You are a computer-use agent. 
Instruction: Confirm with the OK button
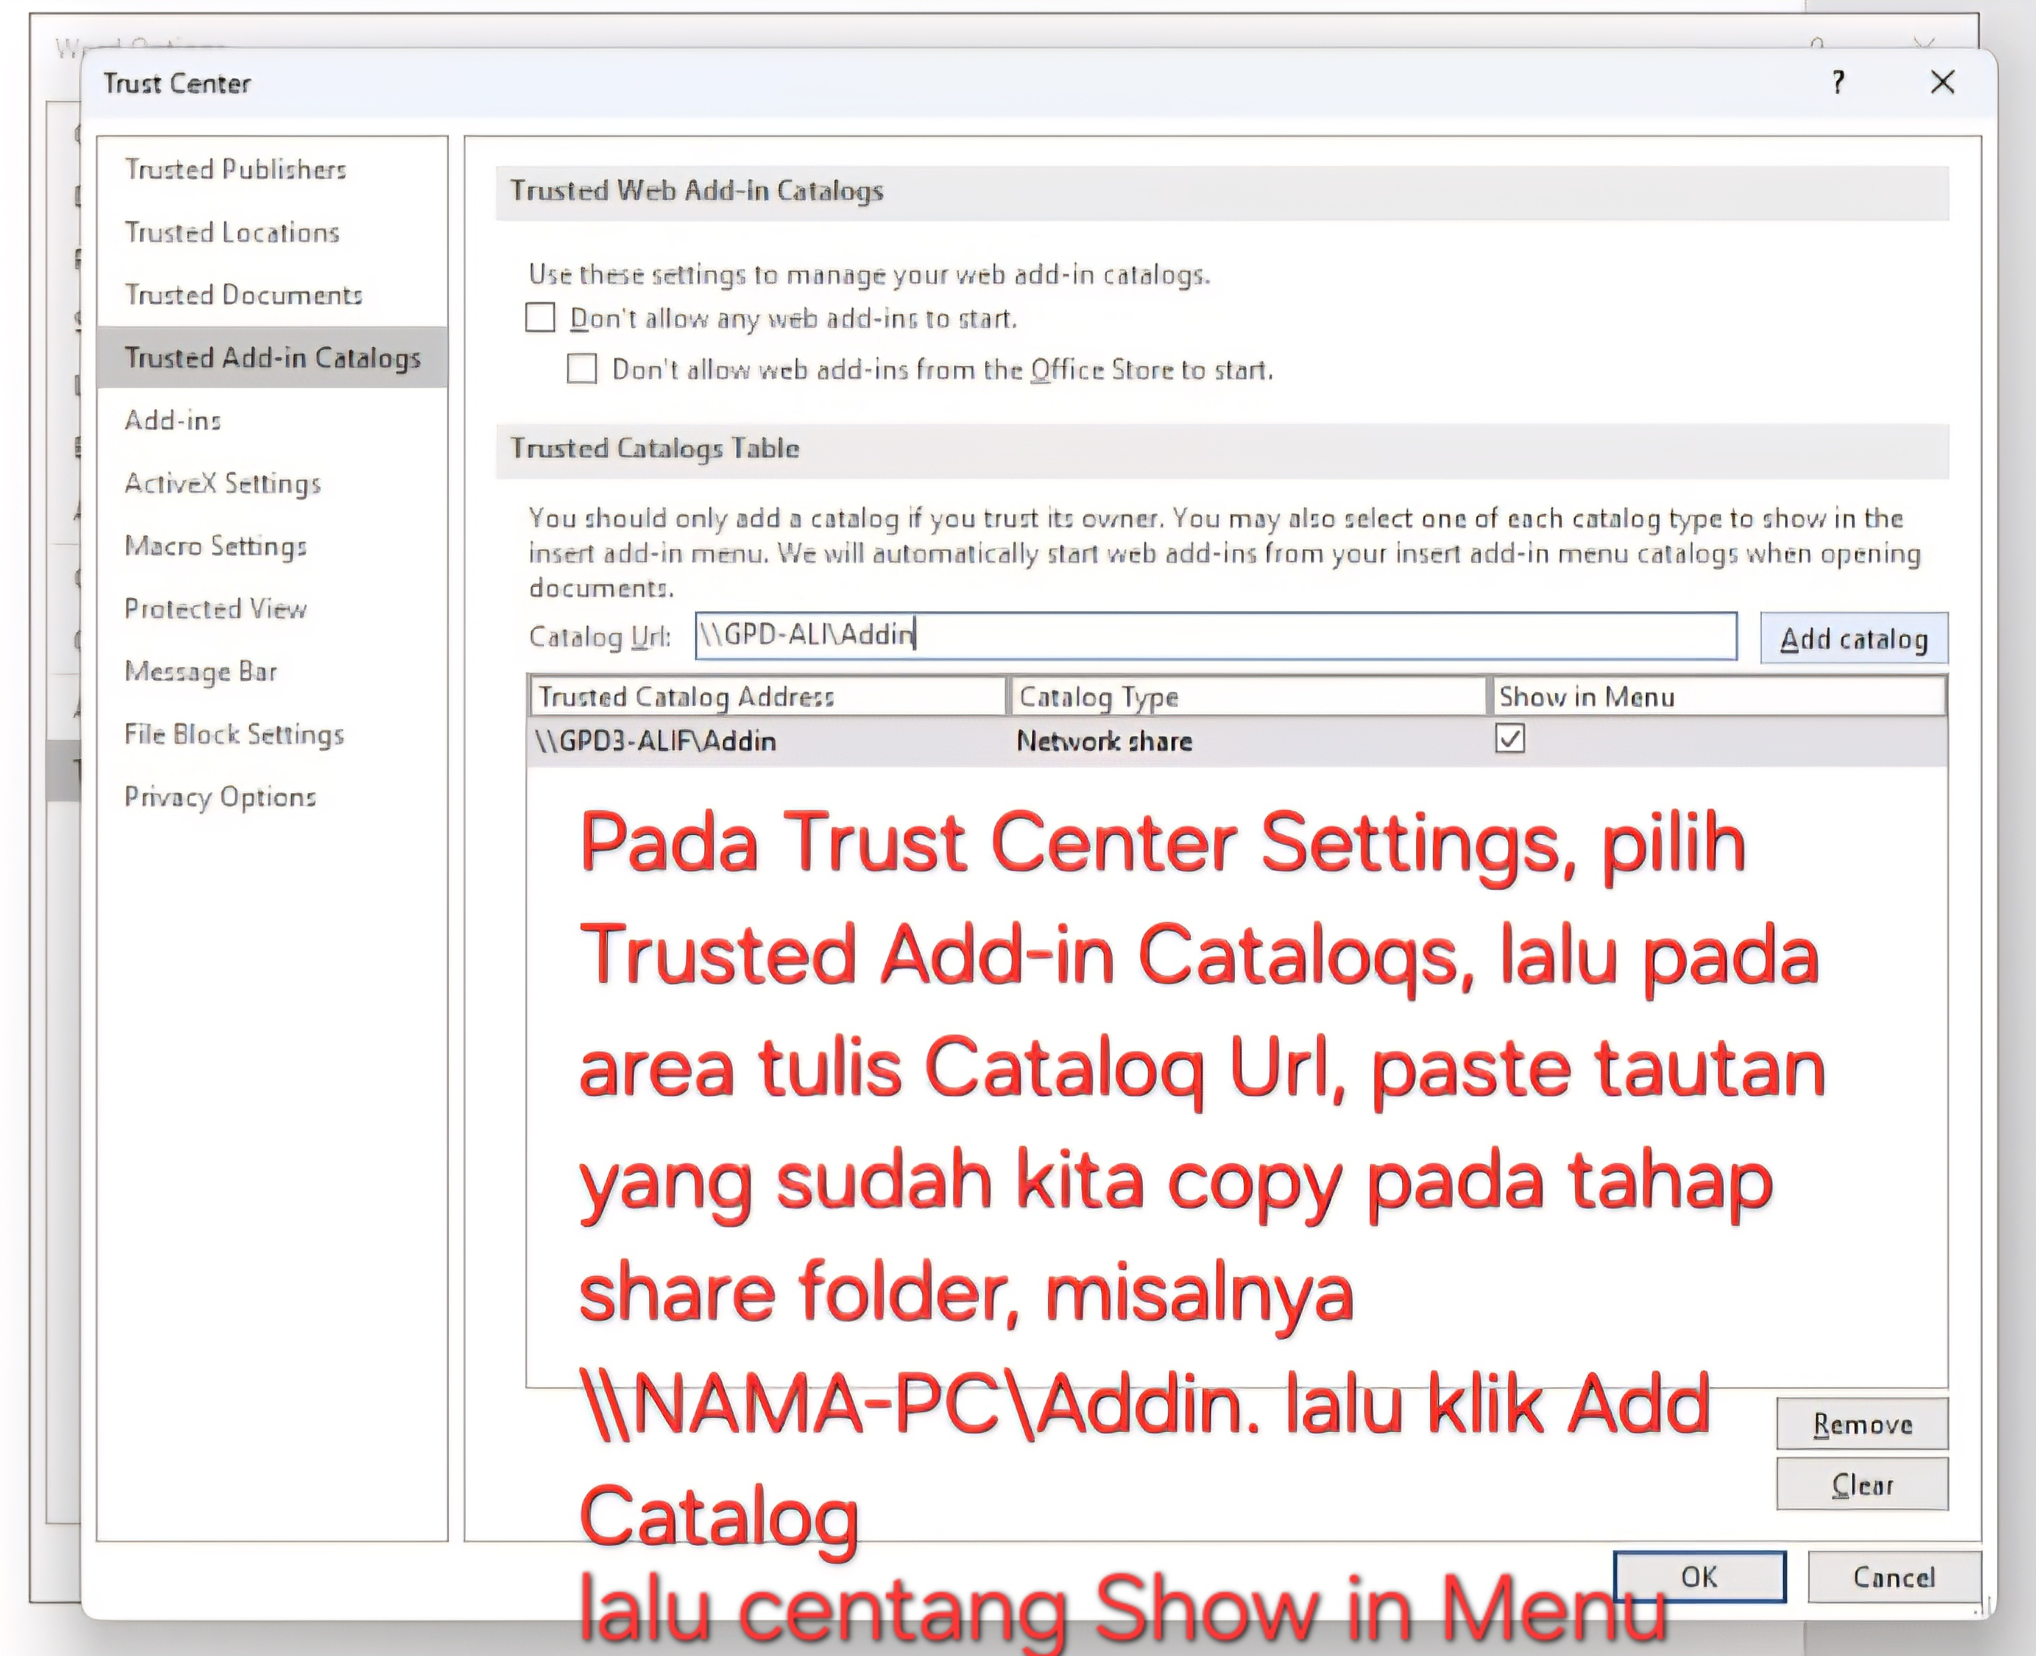coord(1699,1577)
